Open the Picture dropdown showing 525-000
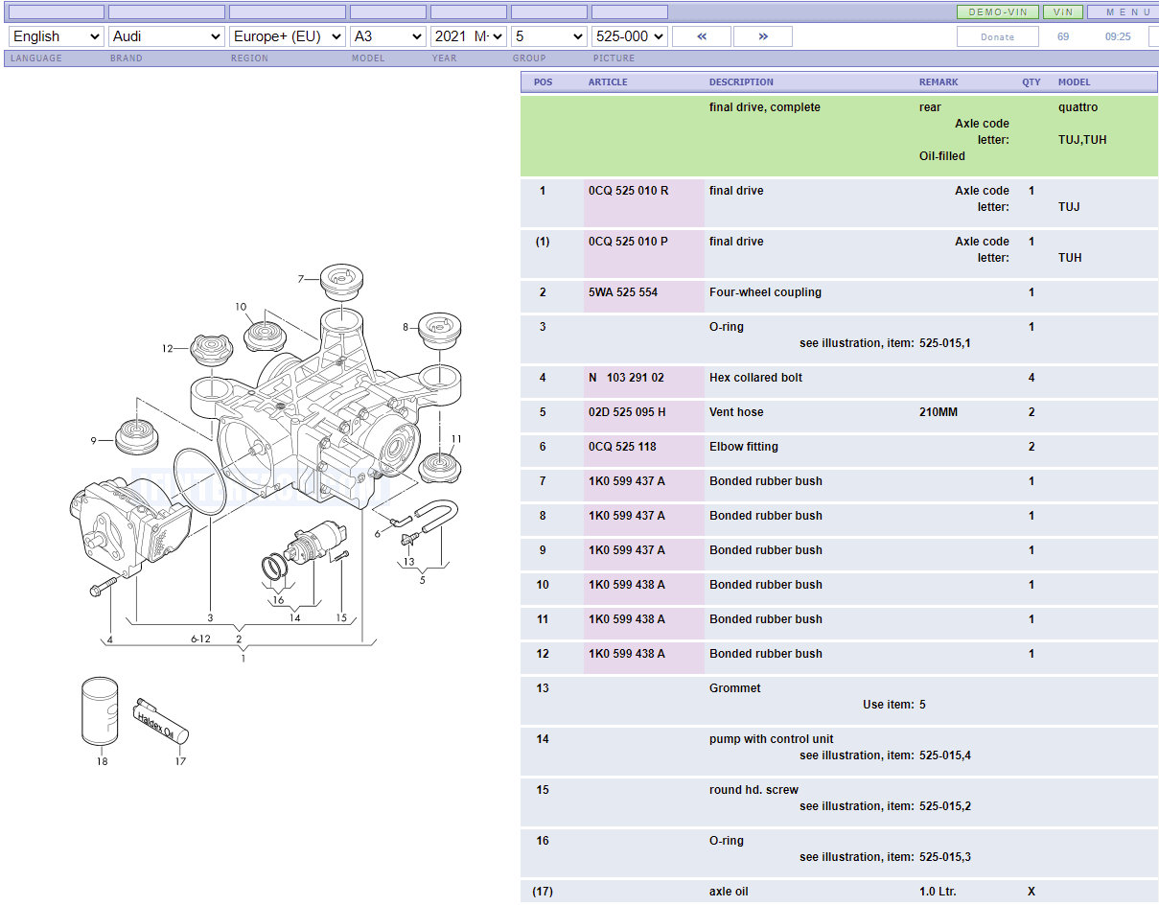The image size is (1159, 906). tap(629, 36)
